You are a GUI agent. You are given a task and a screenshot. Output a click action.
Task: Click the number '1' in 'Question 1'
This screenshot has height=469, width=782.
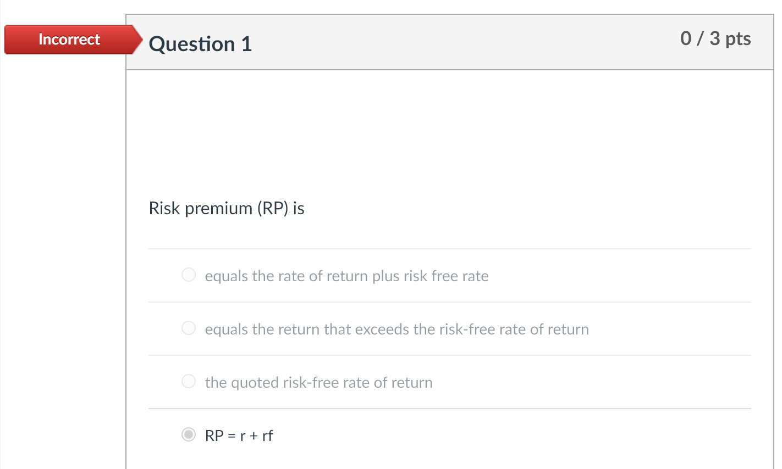point(246,44)
